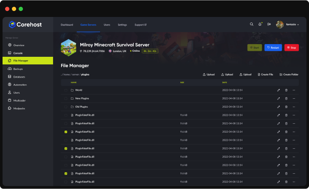Open Users in the sidebar menu
309x189 pixels.
click(17, 92)
